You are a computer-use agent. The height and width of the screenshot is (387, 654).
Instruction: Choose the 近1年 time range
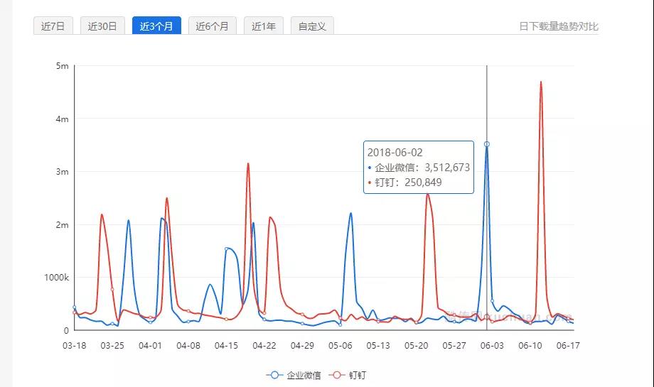click(263, 26)
